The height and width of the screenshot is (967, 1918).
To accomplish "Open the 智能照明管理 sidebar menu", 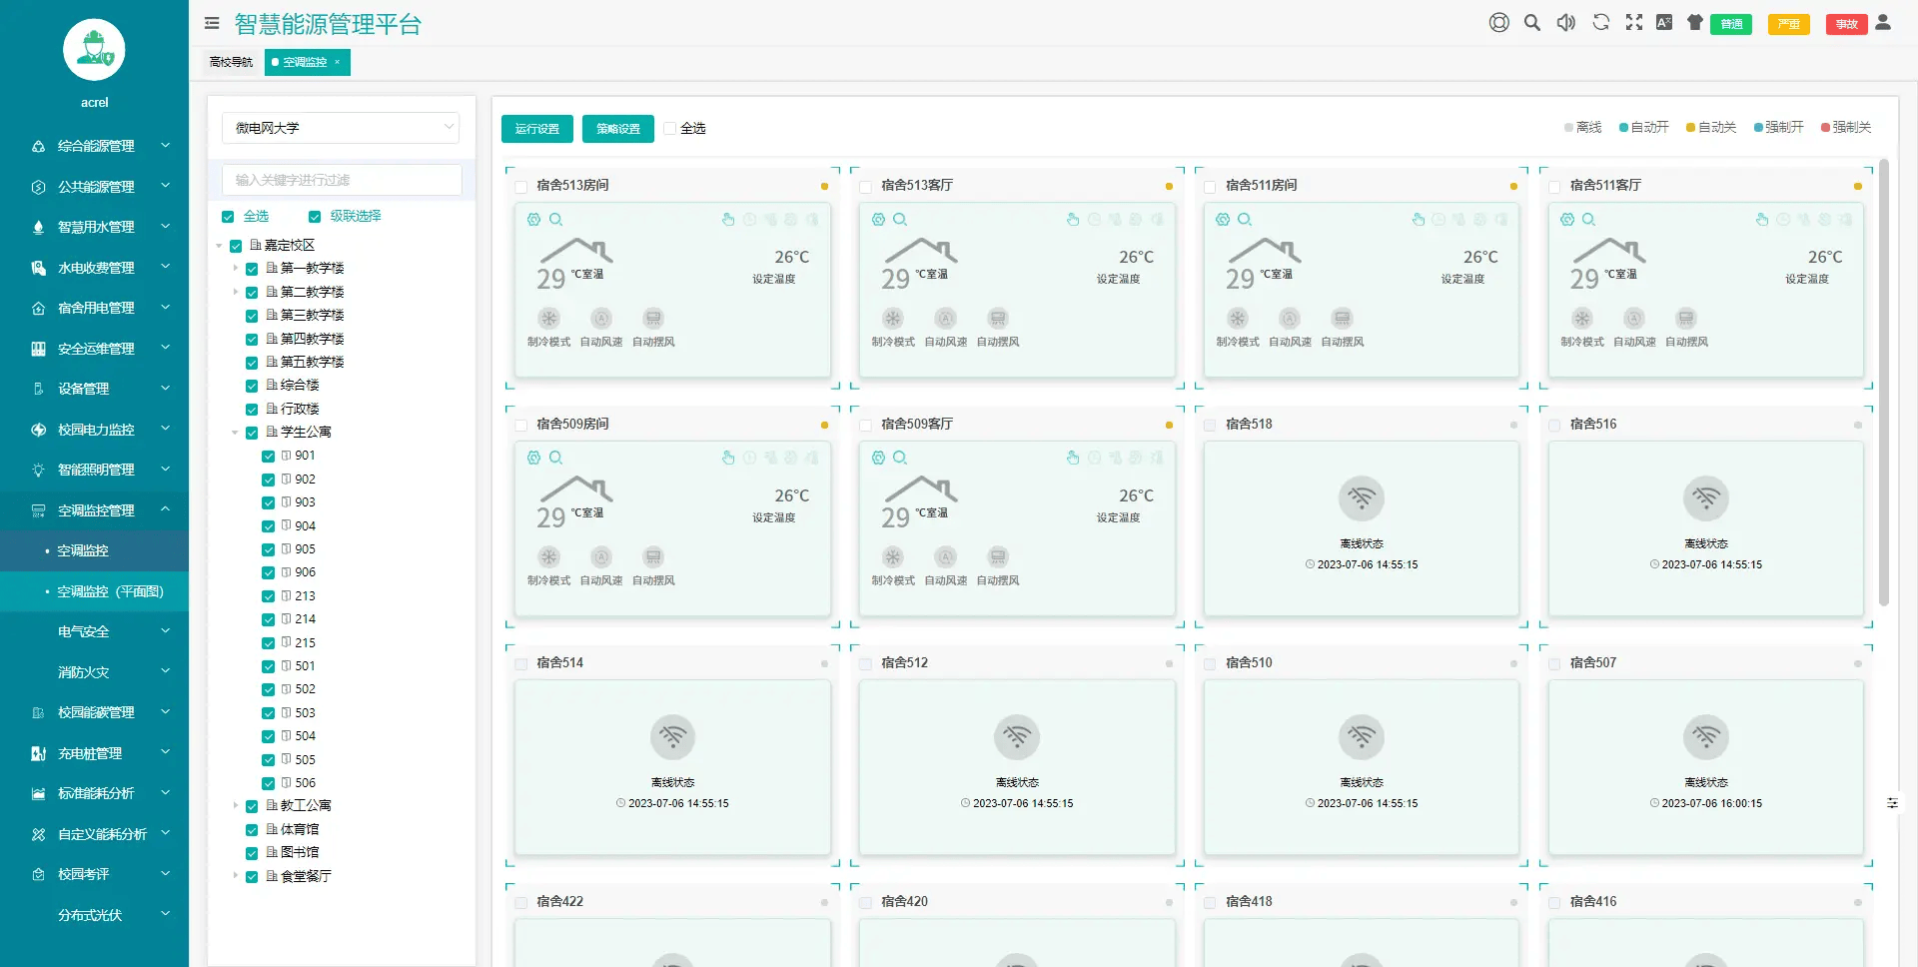I will tap(94, 470).
